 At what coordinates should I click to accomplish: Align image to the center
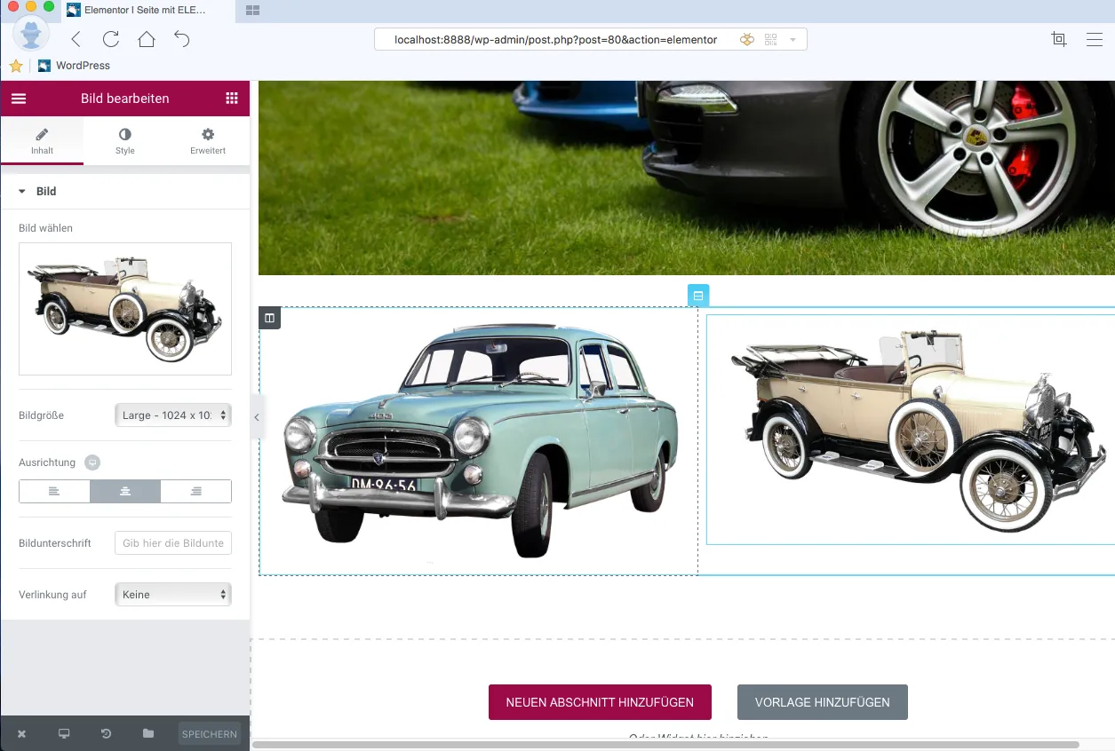pyautogui.click(x=125, y=492)
